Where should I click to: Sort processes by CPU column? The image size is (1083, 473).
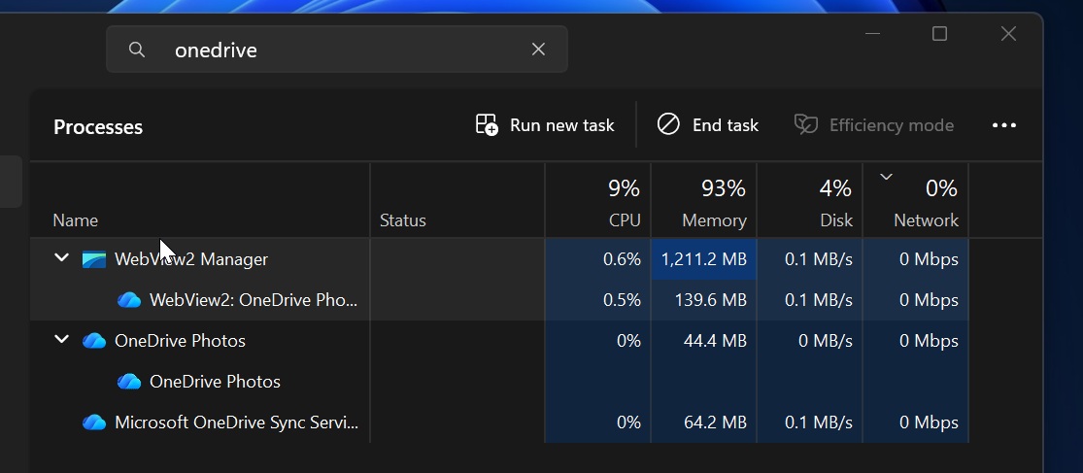(597, 201)
